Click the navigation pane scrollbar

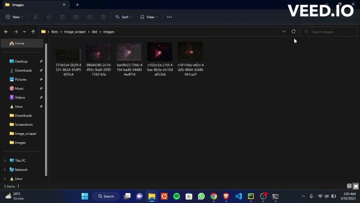(x=46, y=110)
